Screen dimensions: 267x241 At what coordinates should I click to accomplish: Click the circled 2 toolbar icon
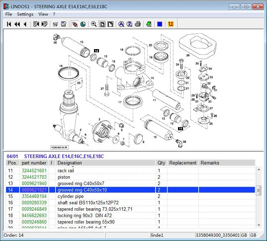(129, 24)
